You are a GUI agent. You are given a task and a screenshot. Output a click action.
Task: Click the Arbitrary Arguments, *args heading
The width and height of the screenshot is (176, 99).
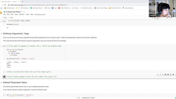(16, 34)
